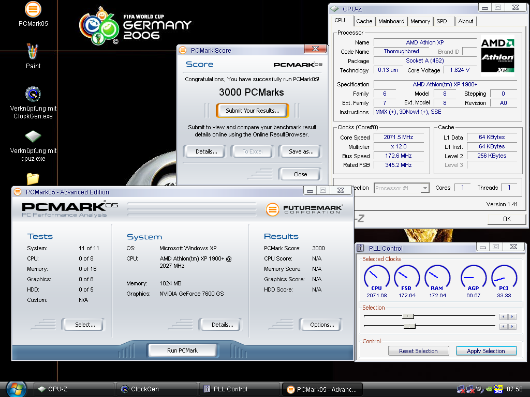Click left arrow of the lower PLL slider
530x397 pixels.
click(504, 327)
